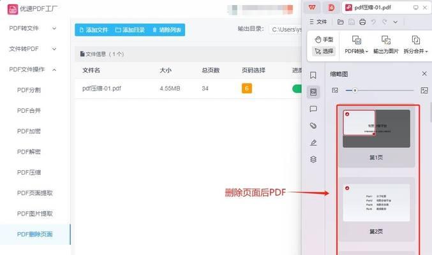Screen dimensions: 432x255
Task: Click the 文件名 column header
Action: point(91,70)
